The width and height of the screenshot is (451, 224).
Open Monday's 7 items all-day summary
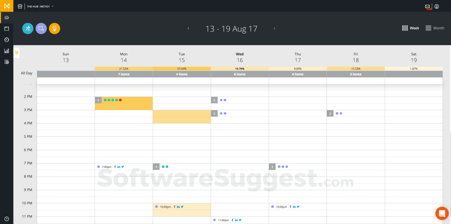pos(124,74)
